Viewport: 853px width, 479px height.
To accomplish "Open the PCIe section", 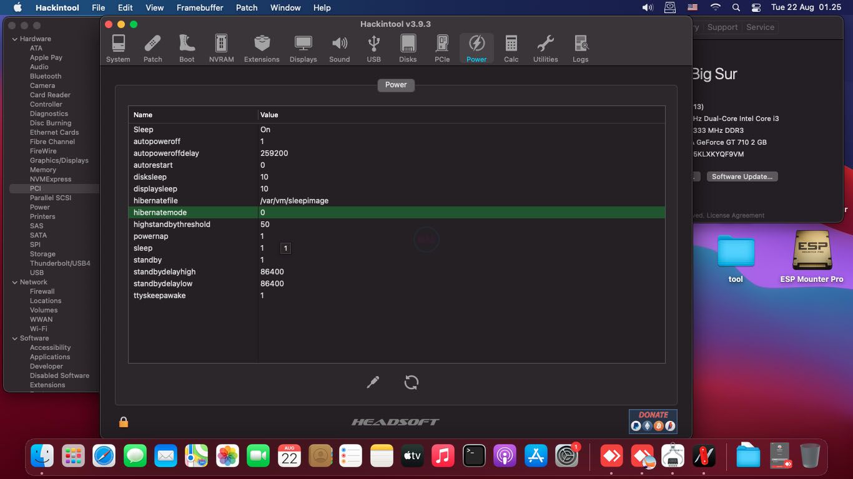I will click(x=442, y=49).
